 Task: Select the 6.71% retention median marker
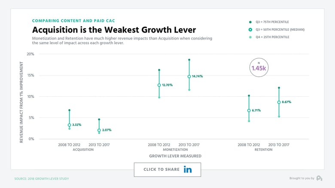click(249, 110)
